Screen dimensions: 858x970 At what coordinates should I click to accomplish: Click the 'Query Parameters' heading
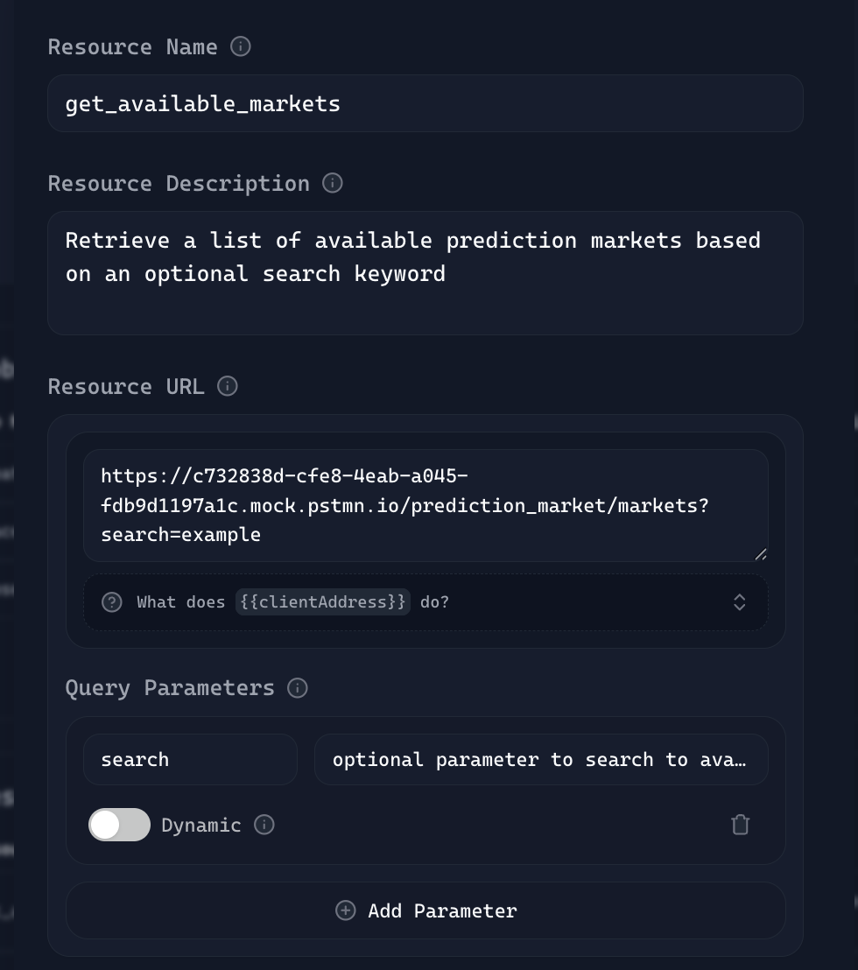[x=170, y=688]
